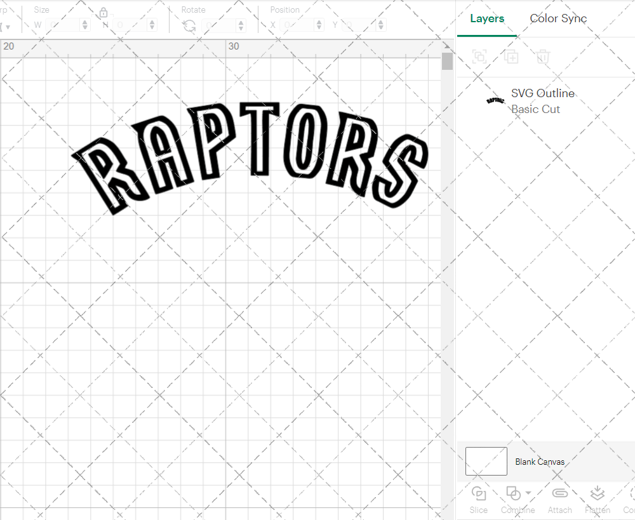Click the Delete layer trash icon

(543, 57)
